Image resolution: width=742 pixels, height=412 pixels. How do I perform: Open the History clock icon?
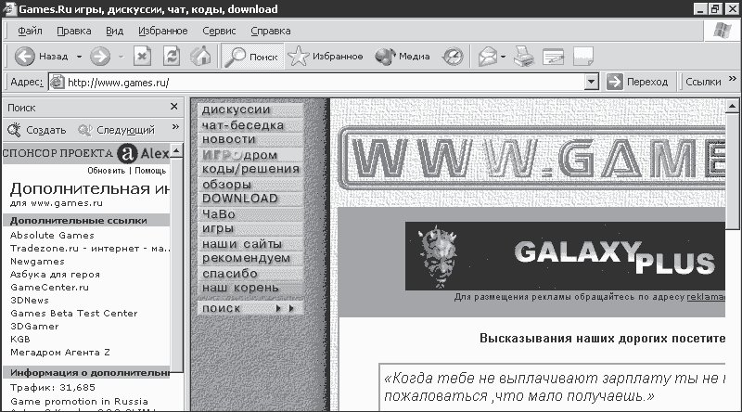tap(453, 57)
